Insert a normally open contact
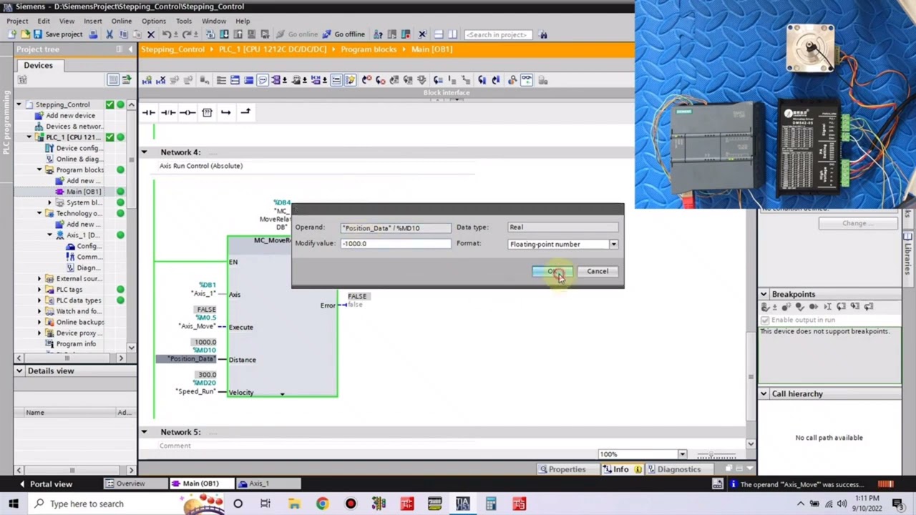This screenshot has width=916, height=515. (x=149, y=112)
